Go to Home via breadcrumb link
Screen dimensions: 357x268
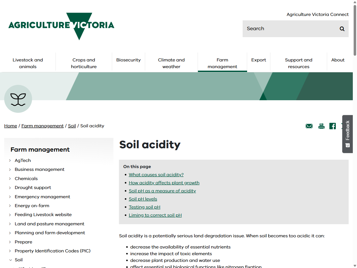(x=10, y=126)
